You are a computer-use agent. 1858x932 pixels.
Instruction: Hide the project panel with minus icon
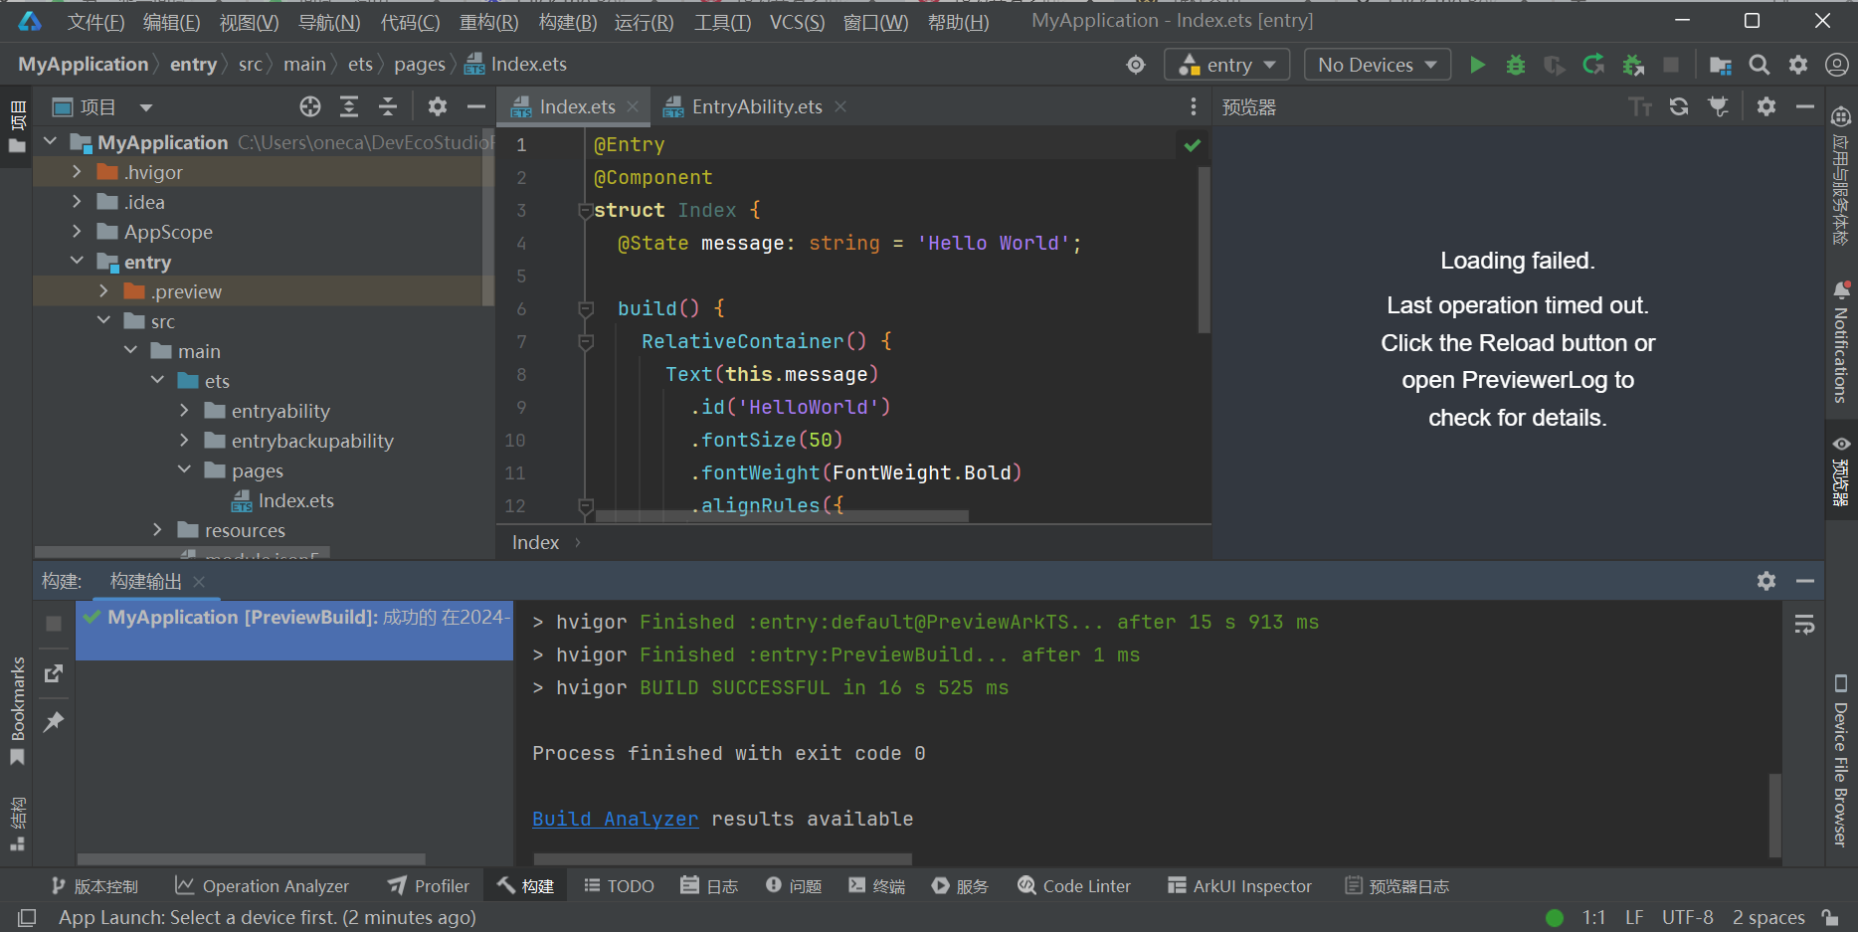[x=476, y=106]
